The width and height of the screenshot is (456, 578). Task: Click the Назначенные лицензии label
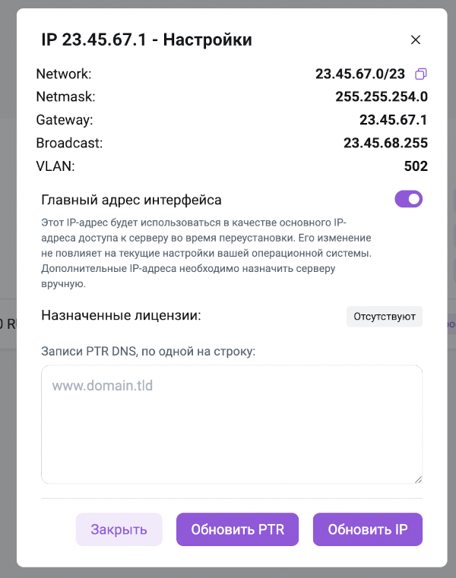(121, 315)
